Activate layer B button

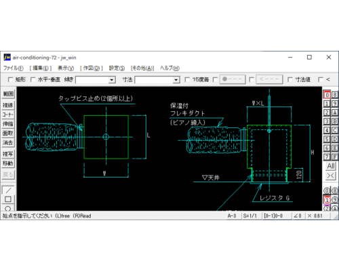coord(335,121)
